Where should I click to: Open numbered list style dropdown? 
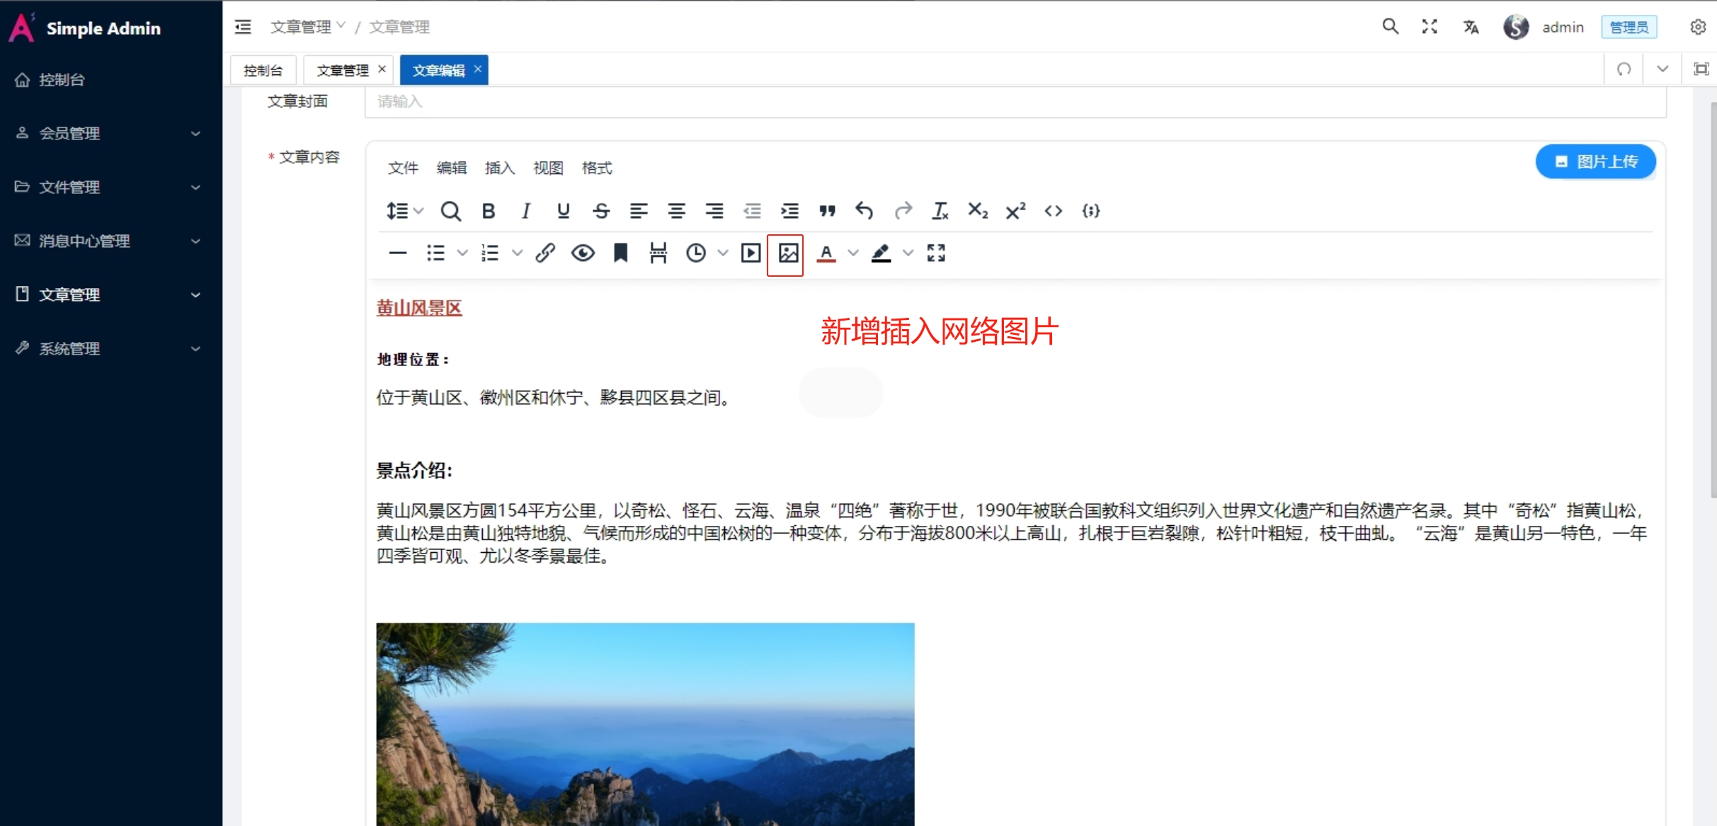pyautogui.click(x=518, y=253)
